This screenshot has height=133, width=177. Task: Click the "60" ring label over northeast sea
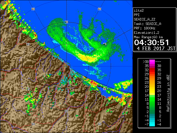tap(100, 9)
